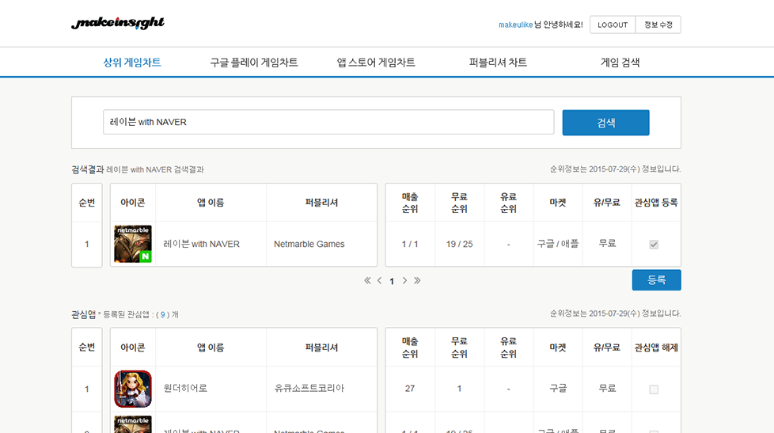The image size is (774, 433).
Task: Uncheck the 관심앱 등록 checkbox for 레이븐
Action: pyautogui.click(x=654, y=245)
